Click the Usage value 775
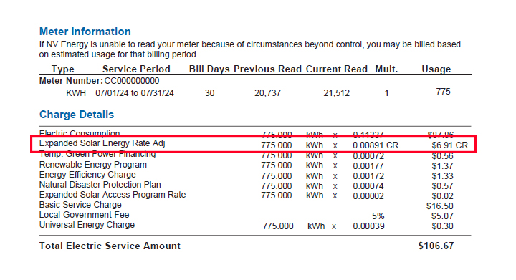Image resolution: width=516 pixels, height=280 pixels. 444,92
